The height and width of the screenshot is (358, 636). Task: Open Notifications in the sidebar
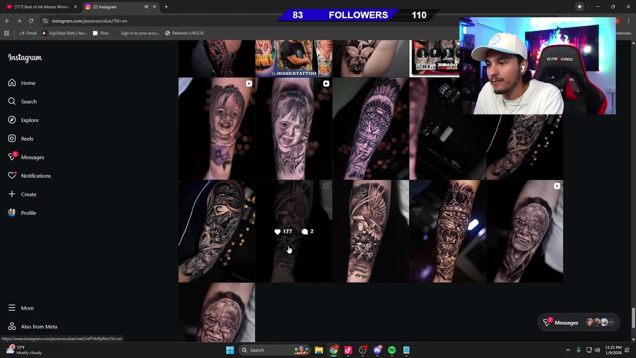(29, 176)
